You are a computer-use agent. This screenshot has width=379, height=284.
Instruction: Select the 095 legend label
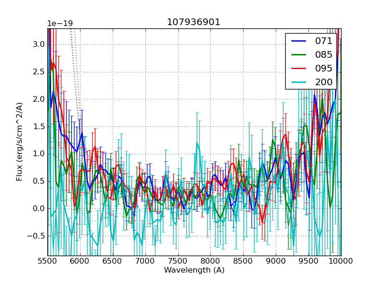(x=324, y=68)
